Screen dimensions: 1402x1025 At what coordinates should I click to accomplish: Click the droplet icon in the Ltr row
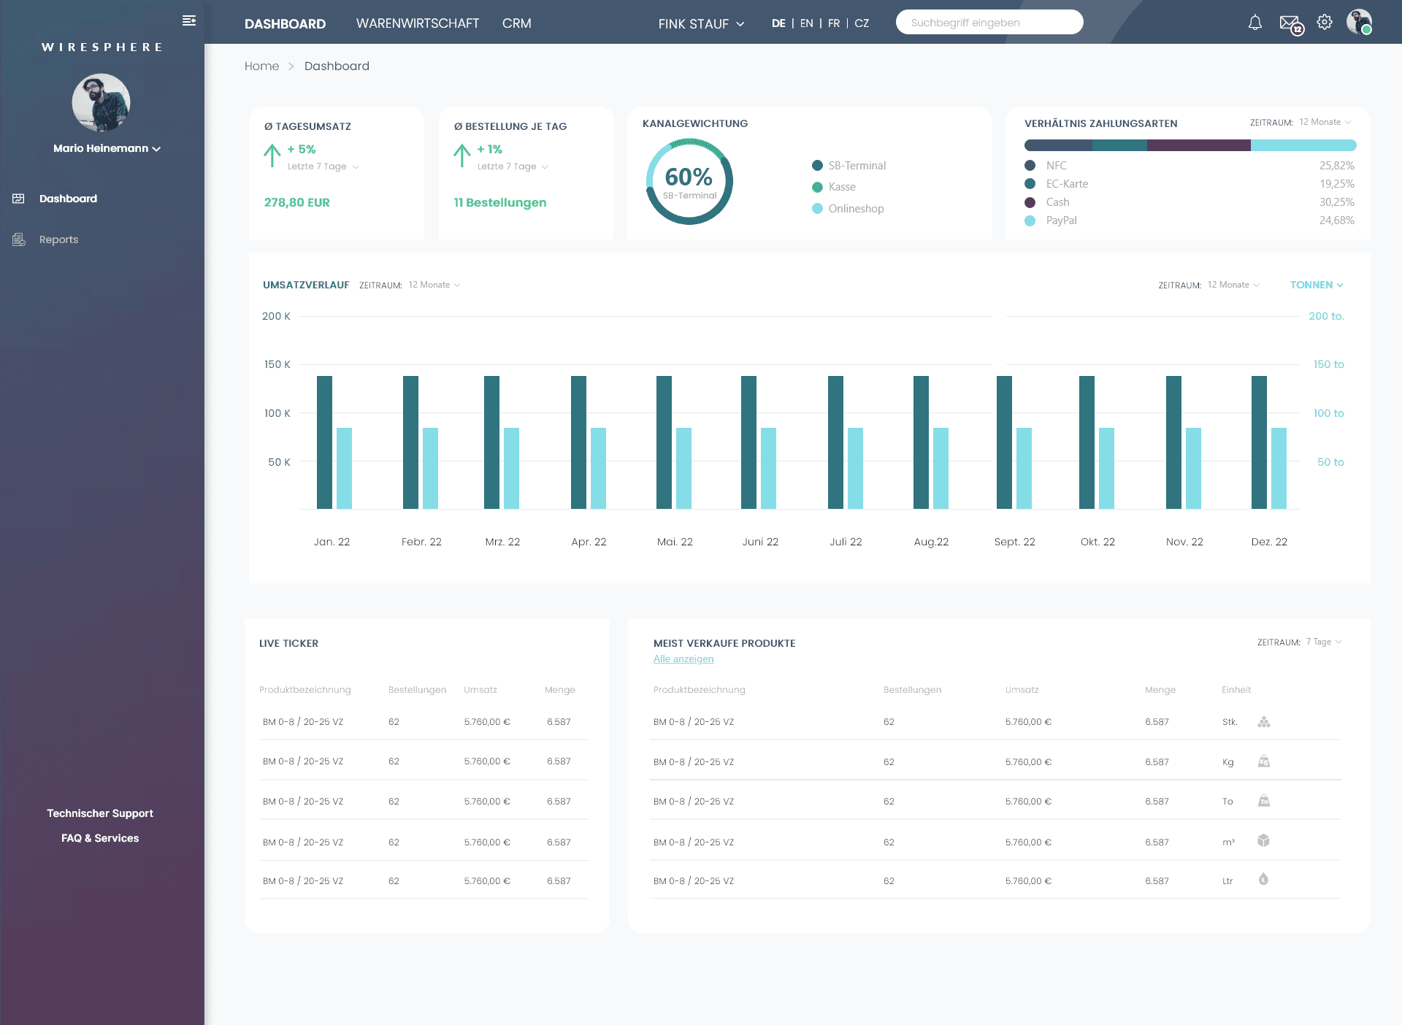[1263, 880]
